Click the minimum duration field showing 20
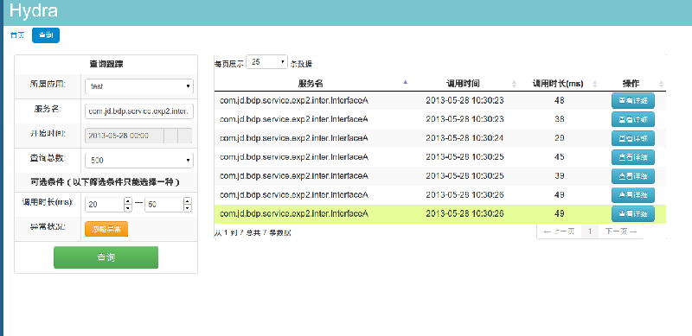Image resolution: width=692 pixels, height=336 pixels. [x=105, y=204]
